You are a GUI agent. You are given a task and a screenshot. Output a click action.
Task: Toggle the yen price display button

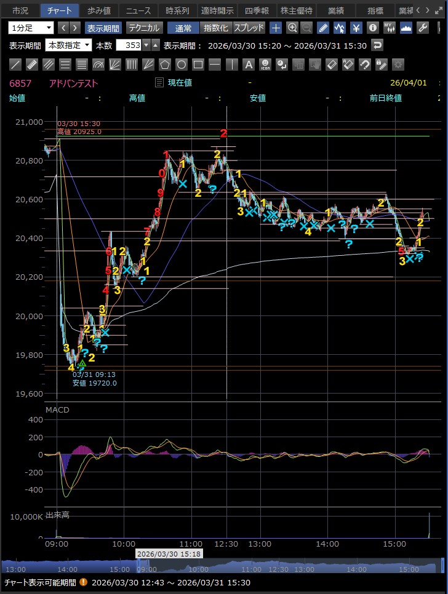pyautogui.click(x=356, y=28)
